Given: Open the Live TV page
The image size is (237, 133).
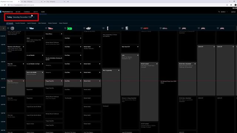Looking at the screenshot, I should tap(36, 12).
